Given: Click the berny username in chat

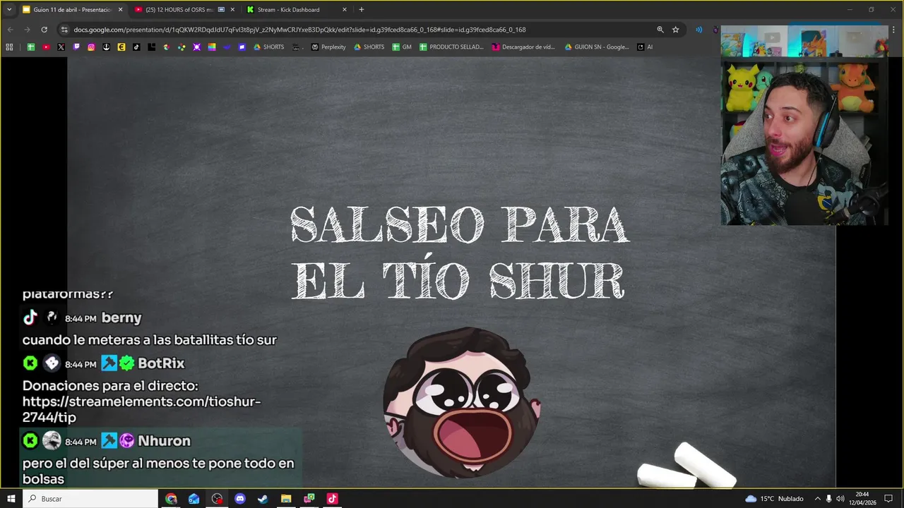Looking at the screenshot, I should pos(121,318).
